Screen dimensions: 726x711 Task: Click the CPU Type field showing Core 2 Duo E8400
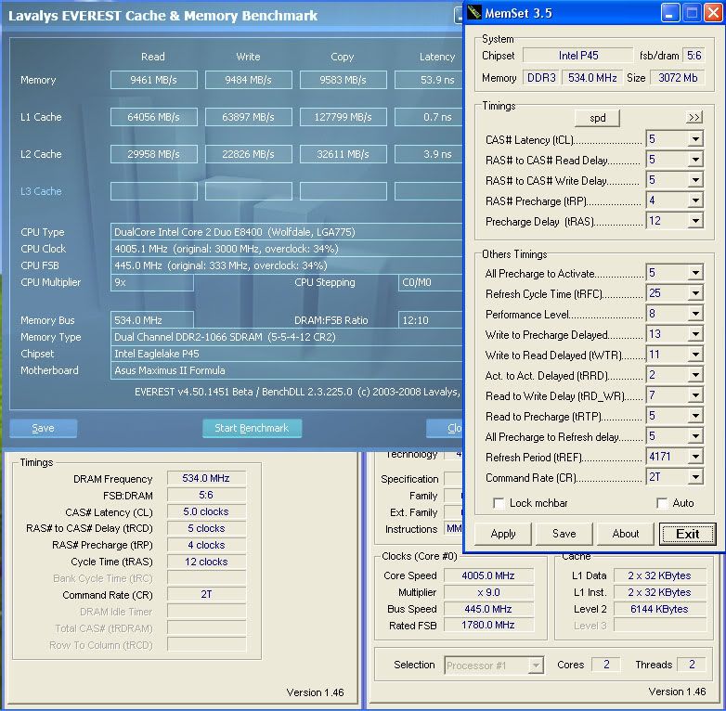pos(287,232)
